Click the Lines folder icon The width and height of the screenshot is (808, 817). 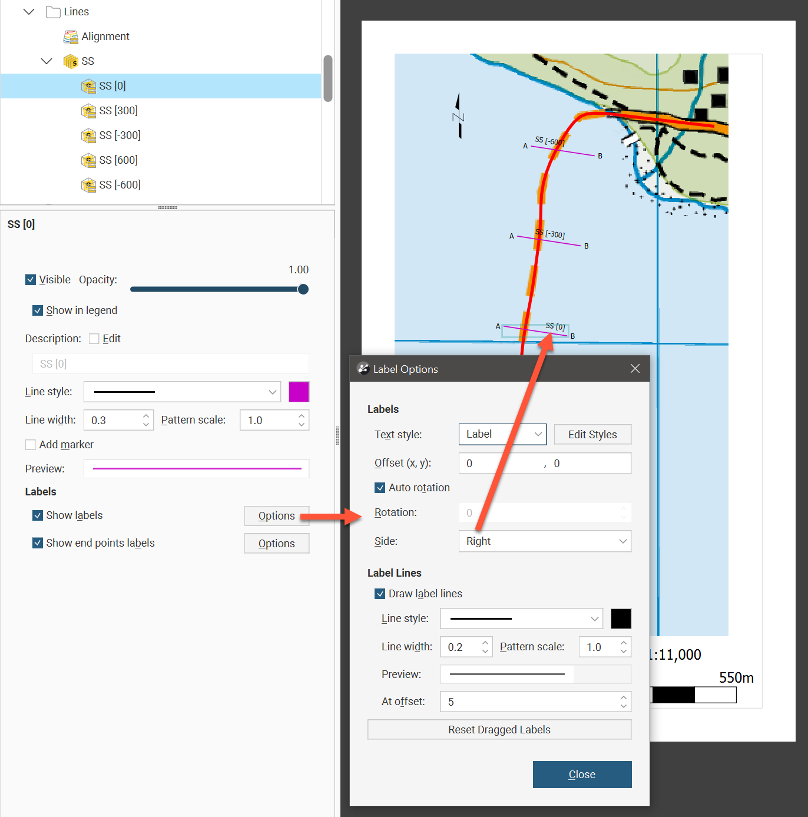53,12
